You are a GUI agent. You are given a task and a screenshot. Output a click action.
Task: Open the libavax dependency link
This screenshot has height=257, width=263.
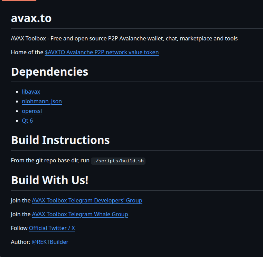pyautogui.click(x=31, y=92)
